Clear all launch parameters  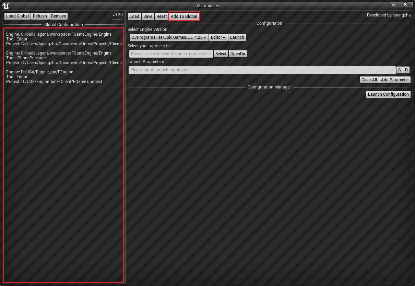click(x=369, y=80)
